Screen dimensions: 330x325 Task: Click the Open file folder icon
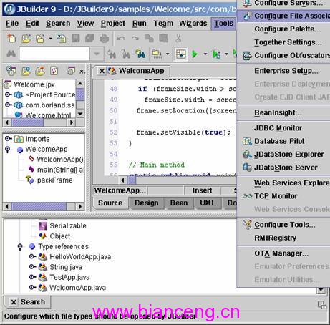(26, 38)
